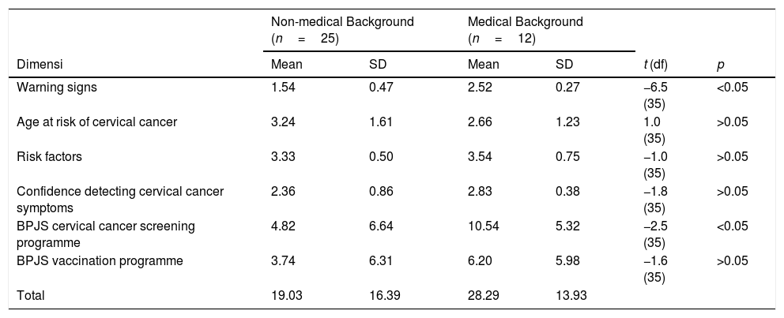Select the total mean value 28.29
The image size is (784, 318).
(482, 296)
